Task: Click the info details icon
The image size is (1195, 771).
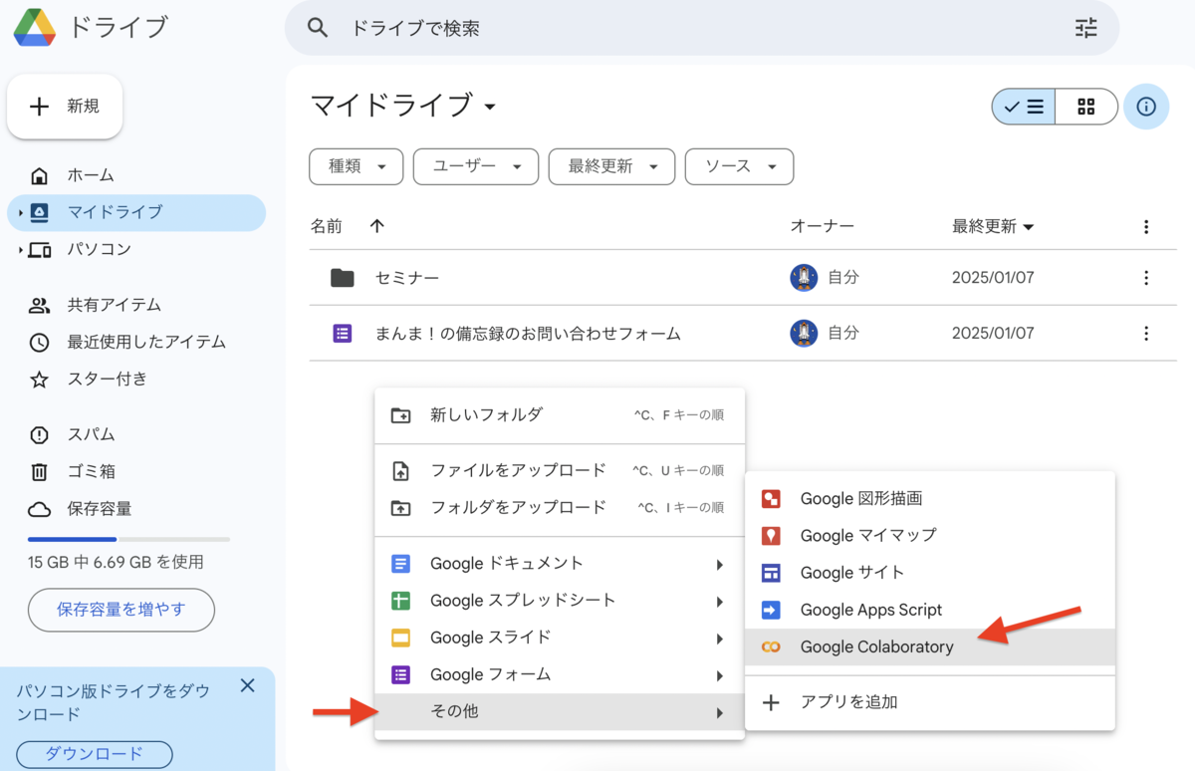Action: 1146,107
